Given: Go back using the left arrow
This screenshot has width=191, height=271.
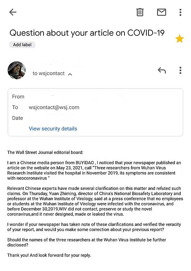Looking at the screenshot, I should [13, 12].
